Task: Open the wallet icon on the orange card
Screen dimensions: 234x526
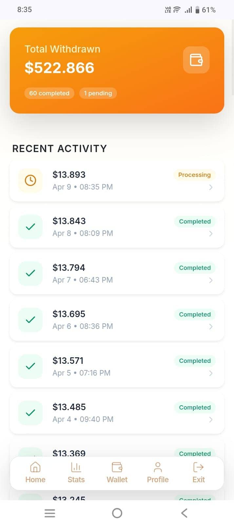Action: point(196,60)
